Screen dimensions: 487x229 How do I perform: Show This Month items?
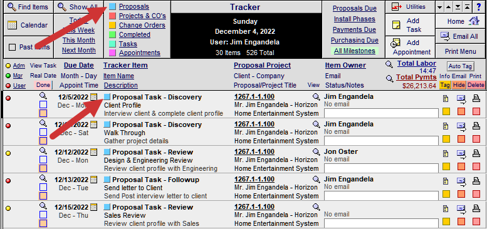(79, 40)
